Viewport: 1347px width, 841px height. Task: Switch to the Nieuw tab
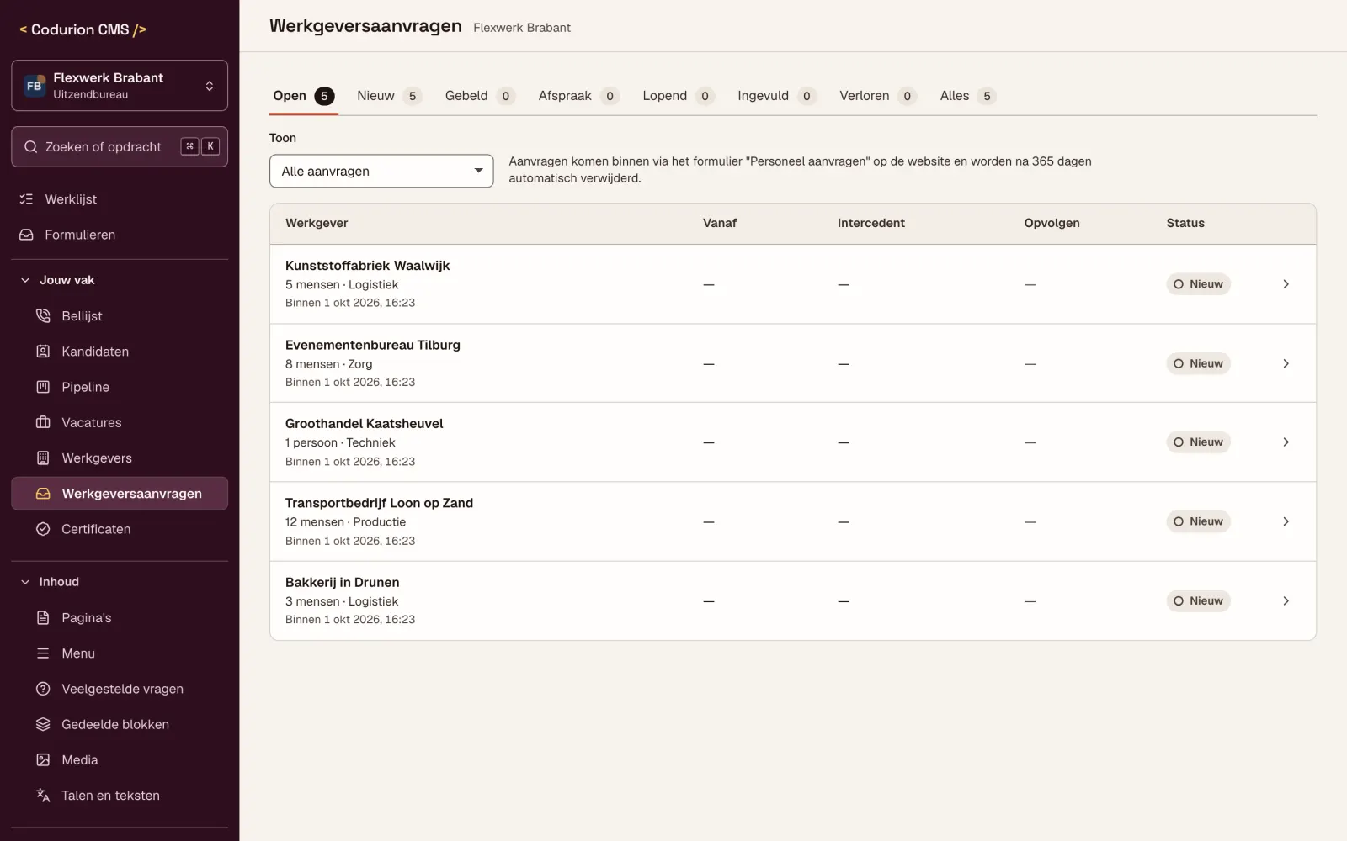(x=389, y=96)
